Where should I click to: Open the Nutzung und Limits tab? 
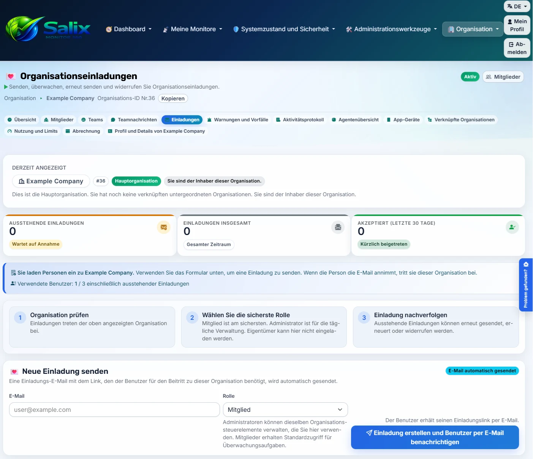pos(32,131)
